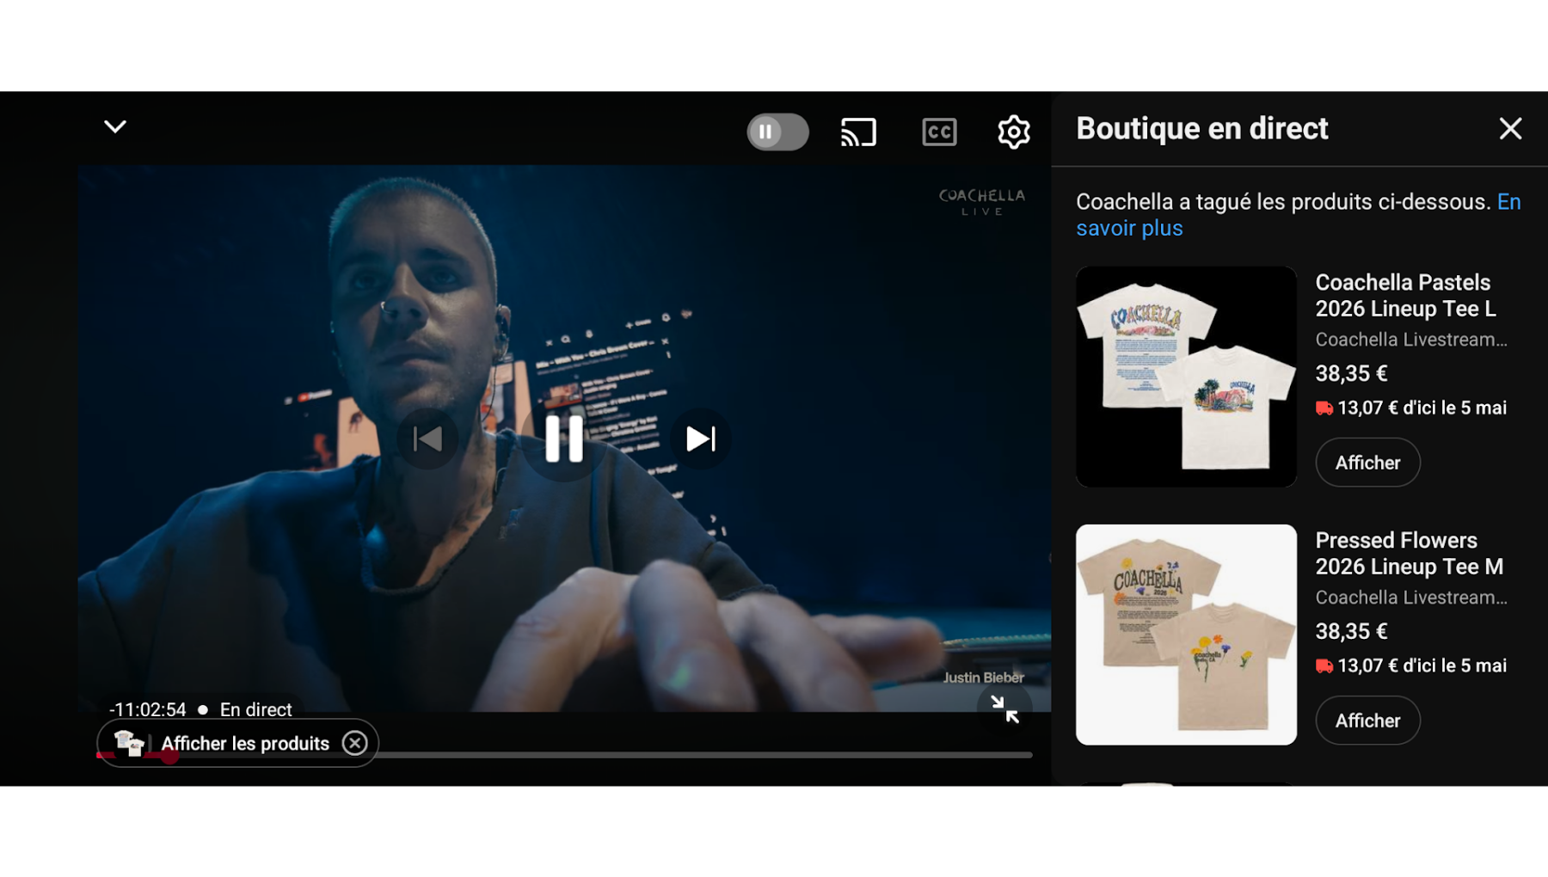Screen dimensions: 1548x877
Task: Open the Coachella Pastels tee thumbnail
Action: click(x=1186, y=377)
